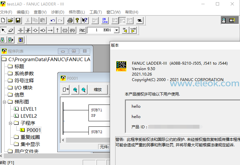The image size is (240, 165).
Task: Restore the 程序列表 window
Action: click(x=74, y=51)
